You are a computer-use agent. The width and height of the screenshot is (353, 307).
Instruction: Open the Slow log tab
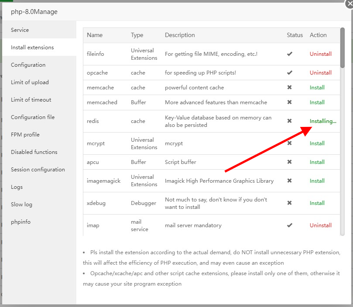(22, 205)
